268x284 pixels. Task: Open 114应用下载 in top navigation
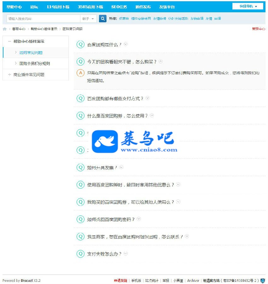click(58, 7)
